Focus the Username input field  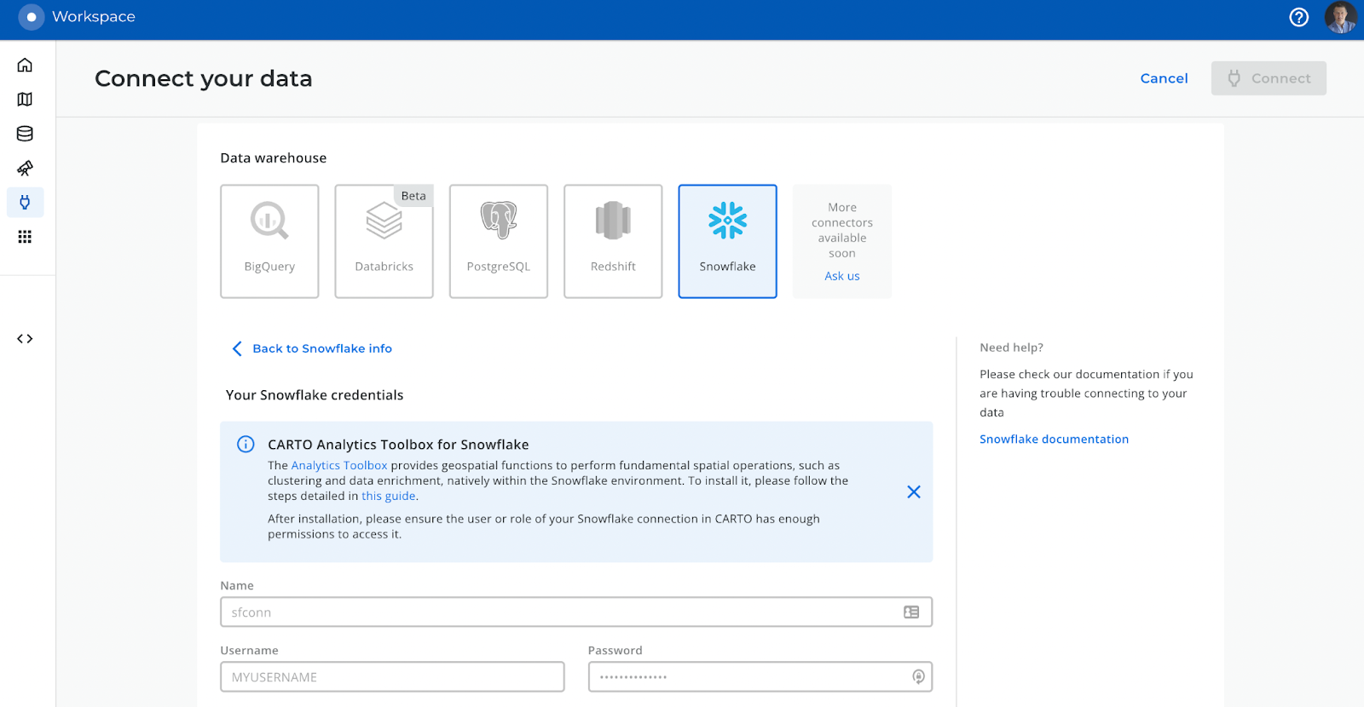[x=392, y=676]
